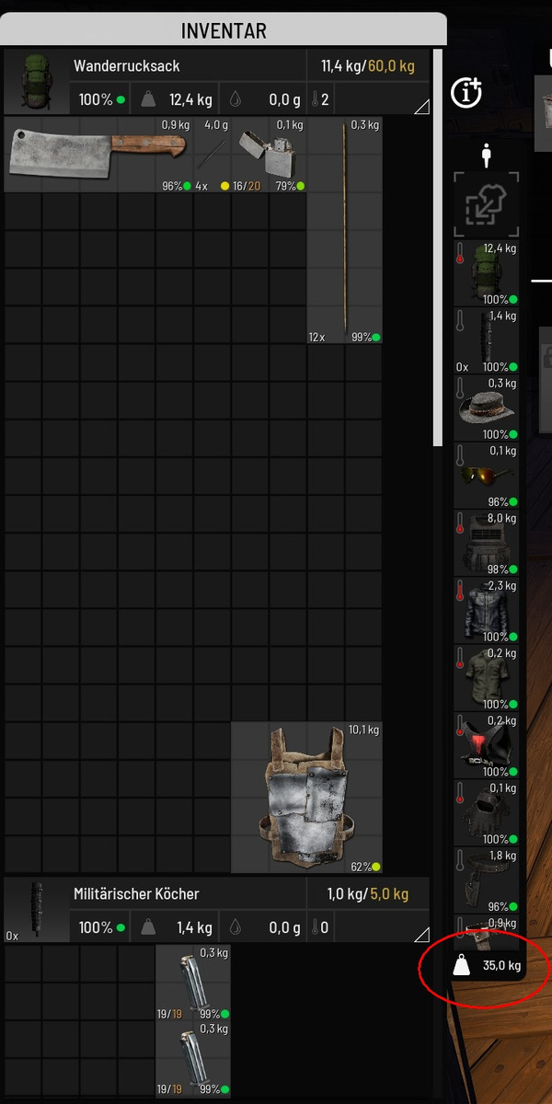The width and height of the screenshot is (552, 1104).
Task: Click the Militärischer Köcher title
Action: pos(136,894)
